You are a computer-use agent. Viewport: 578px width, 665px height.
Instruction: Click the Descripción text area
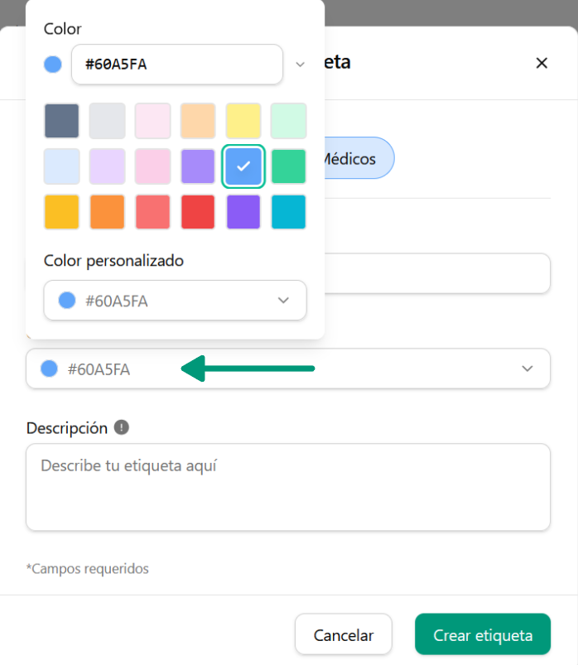[287, 487]
